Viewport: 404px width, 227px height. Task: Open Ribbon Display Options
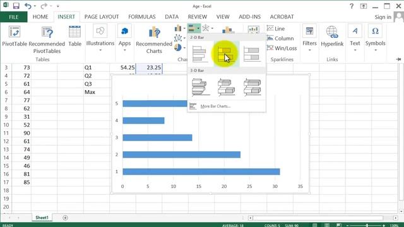click(x=364, y=6)
